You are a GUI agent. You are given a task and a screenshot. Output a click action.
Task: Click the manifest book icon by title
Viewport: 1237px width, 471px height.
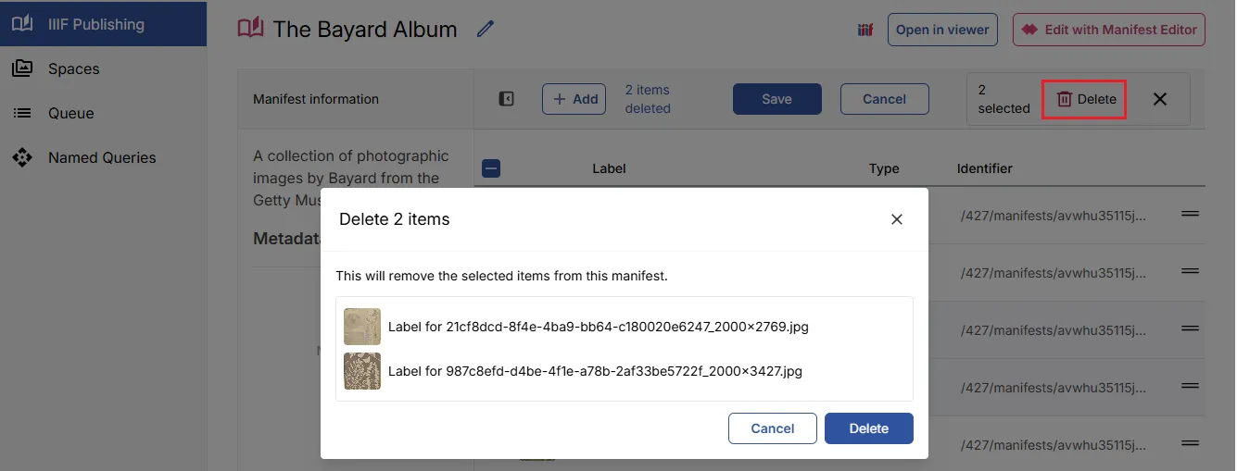click(x=250, y=29)
